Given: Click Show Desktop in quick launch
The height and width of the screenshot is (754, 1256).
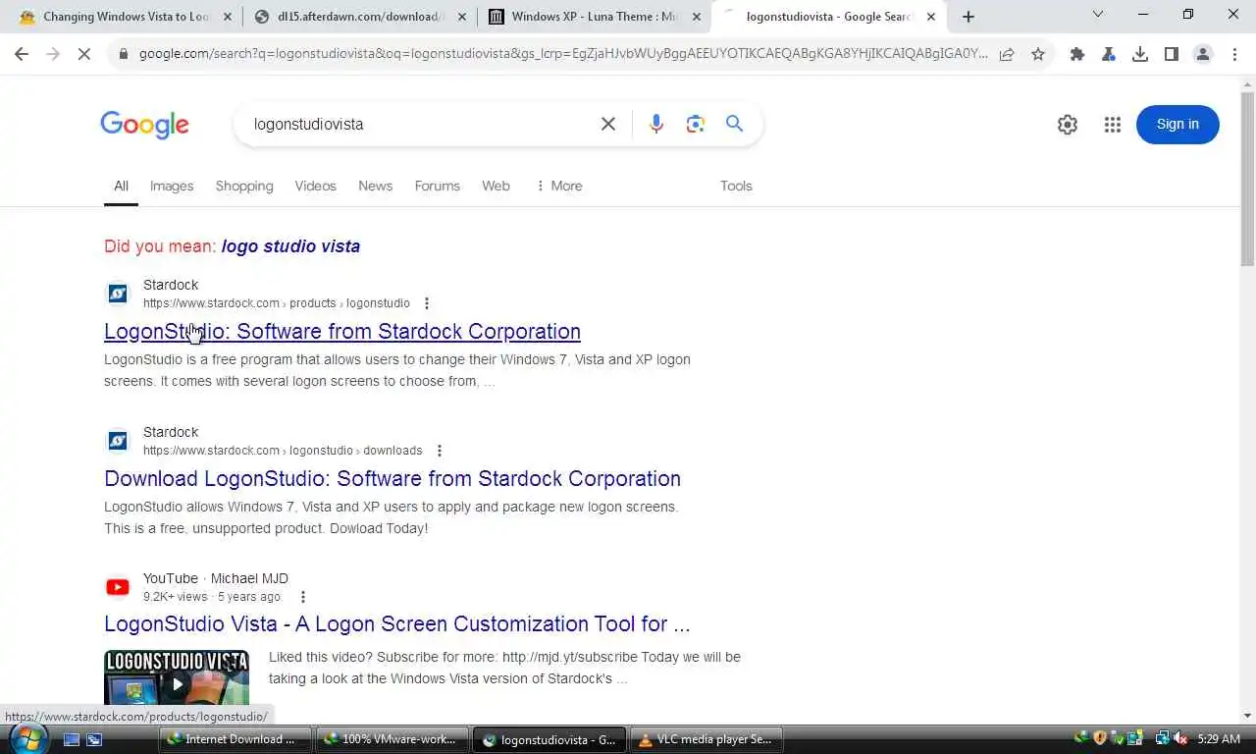Looking at the screenshot, I should click(x=72, y=739).
